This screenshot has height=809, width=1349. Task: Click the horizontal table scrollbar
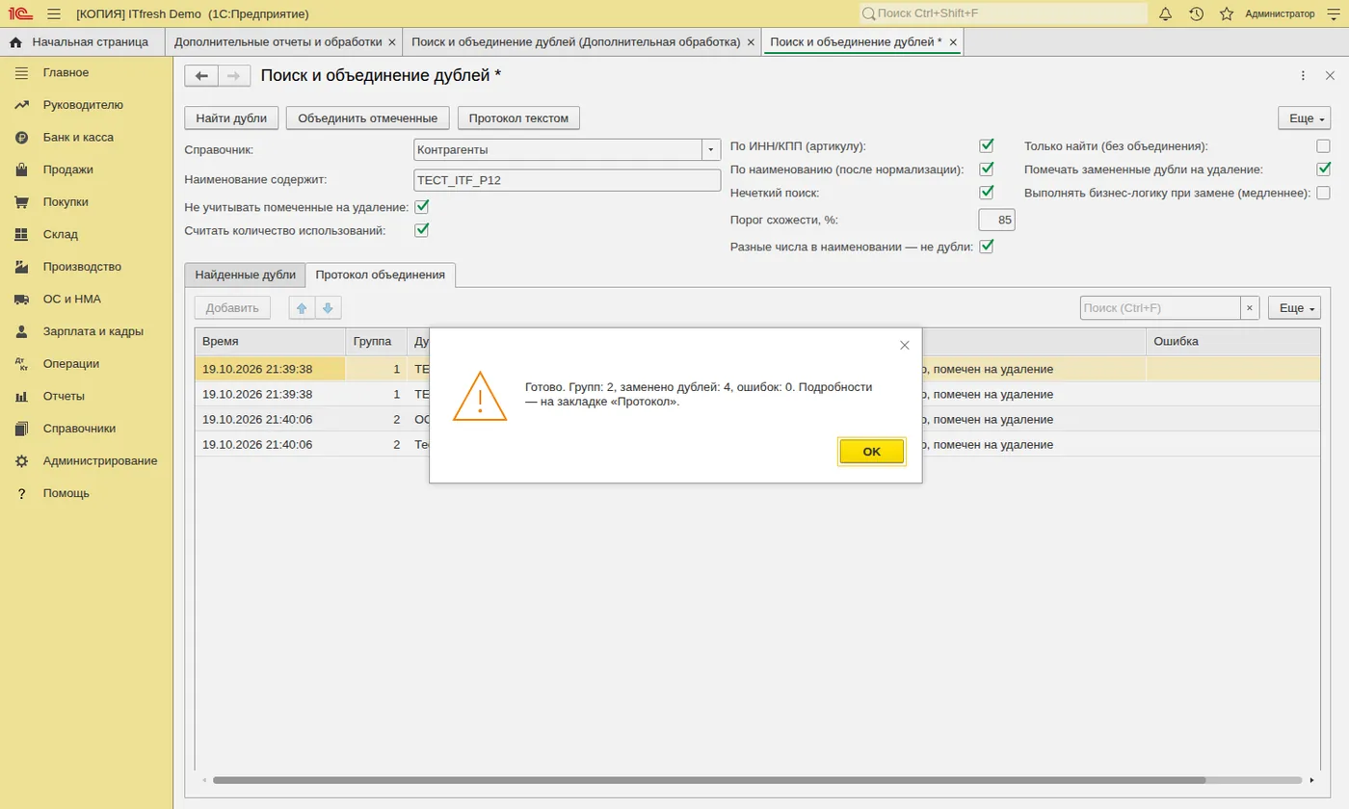(710, 779)
